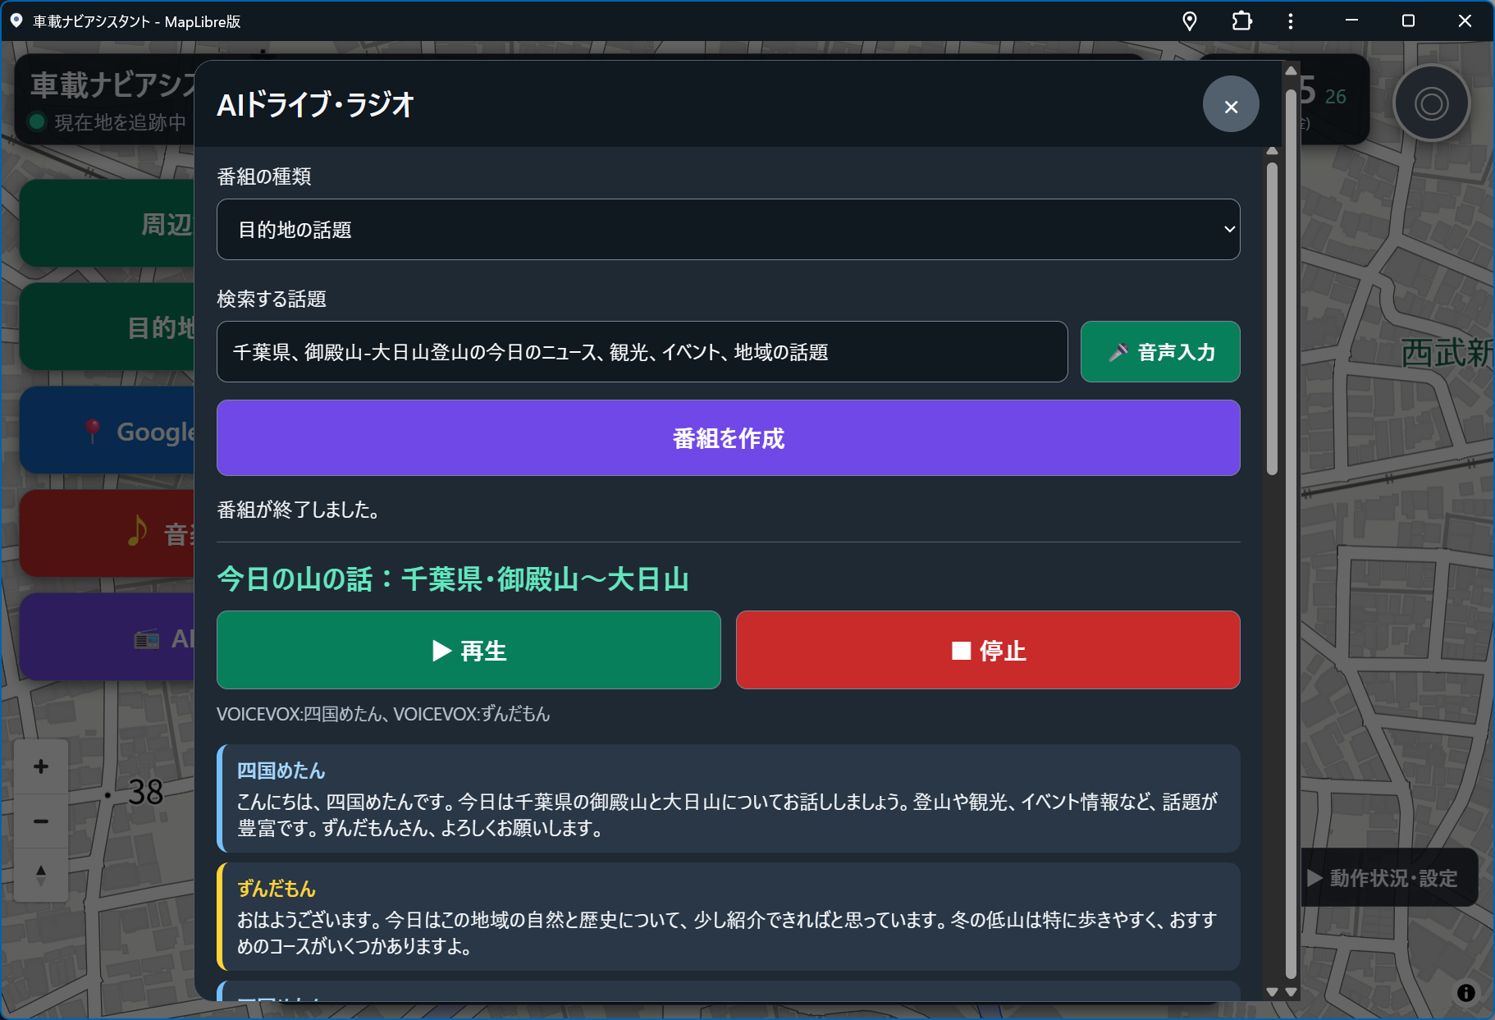The width and height of the screenshot is (1495, 1020).
Task: Click the location pin icon in title bar
Action: tap(1189, 21)
